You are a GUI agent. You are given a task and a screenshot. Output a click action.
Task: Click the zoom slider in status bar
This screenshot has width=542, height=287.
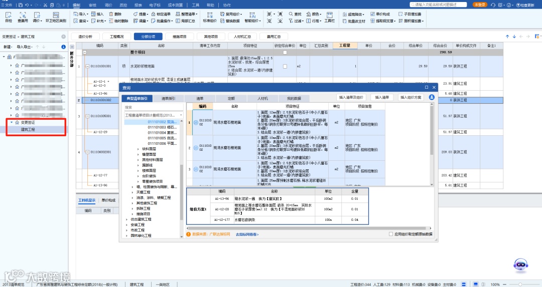[x=520, y=284]
